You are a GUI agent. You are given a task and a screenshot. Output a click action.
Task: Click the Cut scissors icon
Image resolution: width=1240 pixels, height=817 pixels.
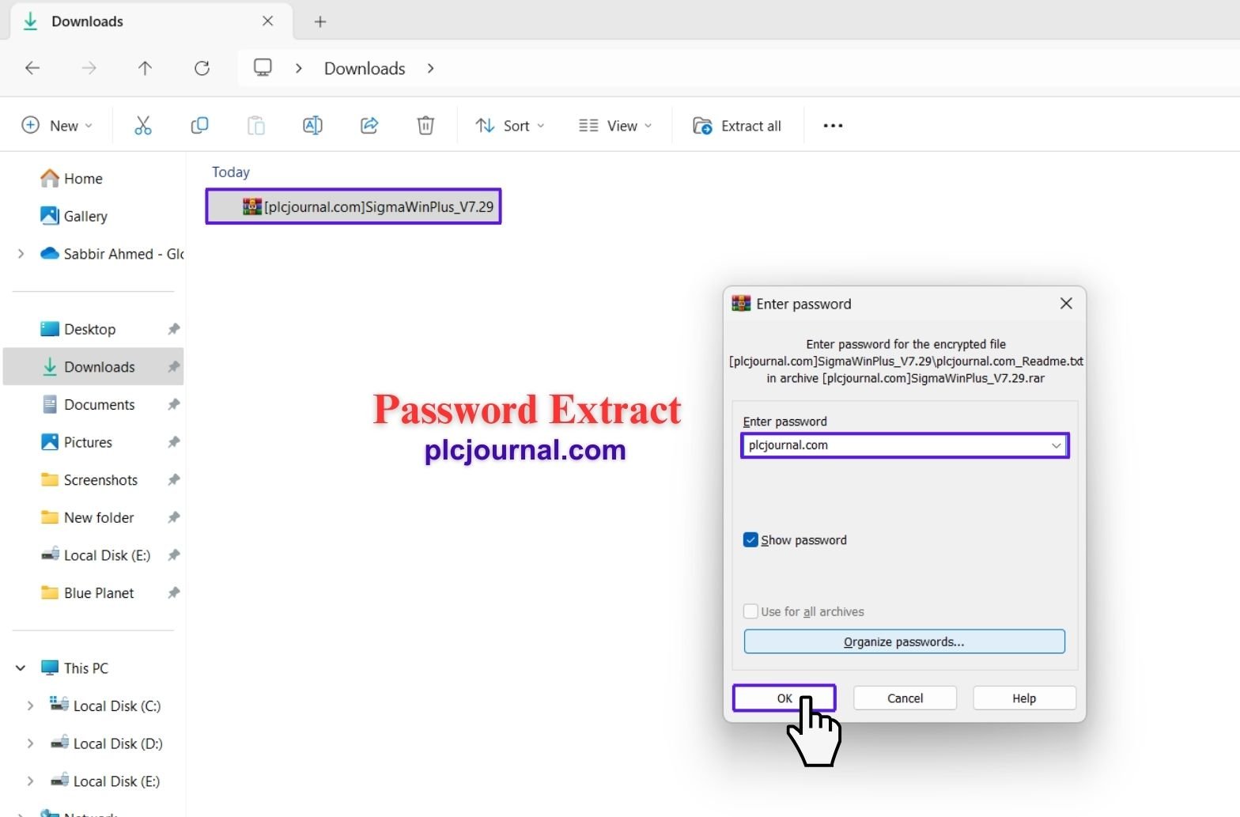pyautogui.click(x=143, y=126)
